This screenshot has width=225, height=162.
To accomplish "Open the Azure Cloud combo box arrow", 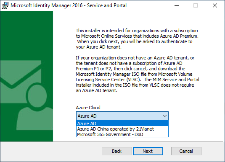I will (165, 116).
